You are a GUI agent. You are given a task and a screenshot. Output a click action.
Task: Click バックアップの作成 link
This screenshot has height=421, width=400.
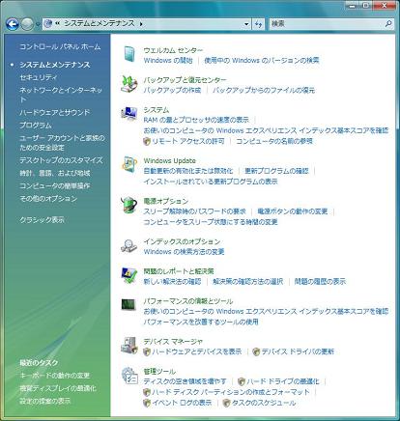tap(172, 90)
